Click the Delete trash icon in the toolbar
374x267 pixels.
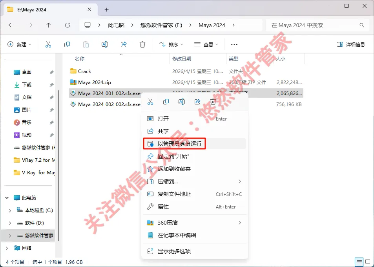coord(142,44)
